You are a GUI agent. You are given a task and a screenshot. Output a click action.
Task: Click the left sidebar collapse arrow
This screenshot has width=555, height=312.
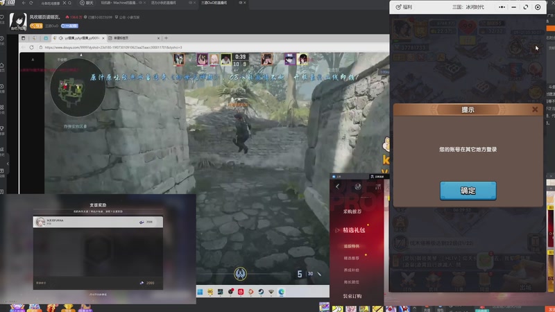point(8,164)
